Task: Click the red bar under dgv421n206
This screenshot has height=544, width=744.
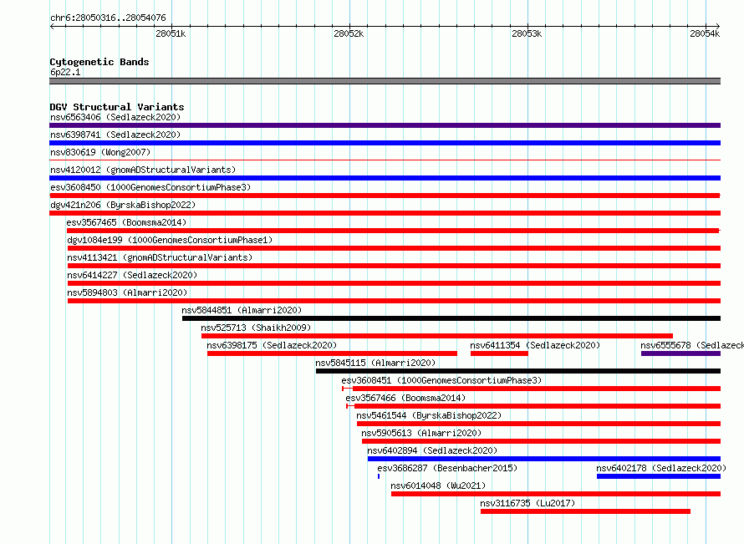Action: coord(385,213)
